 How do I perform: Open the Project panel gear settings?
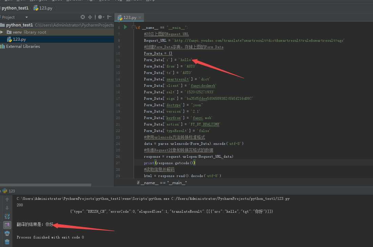pos(100,17)
